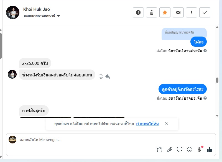
Task: Click the exclamation mark priority button
Action: [x=192, y=12]
